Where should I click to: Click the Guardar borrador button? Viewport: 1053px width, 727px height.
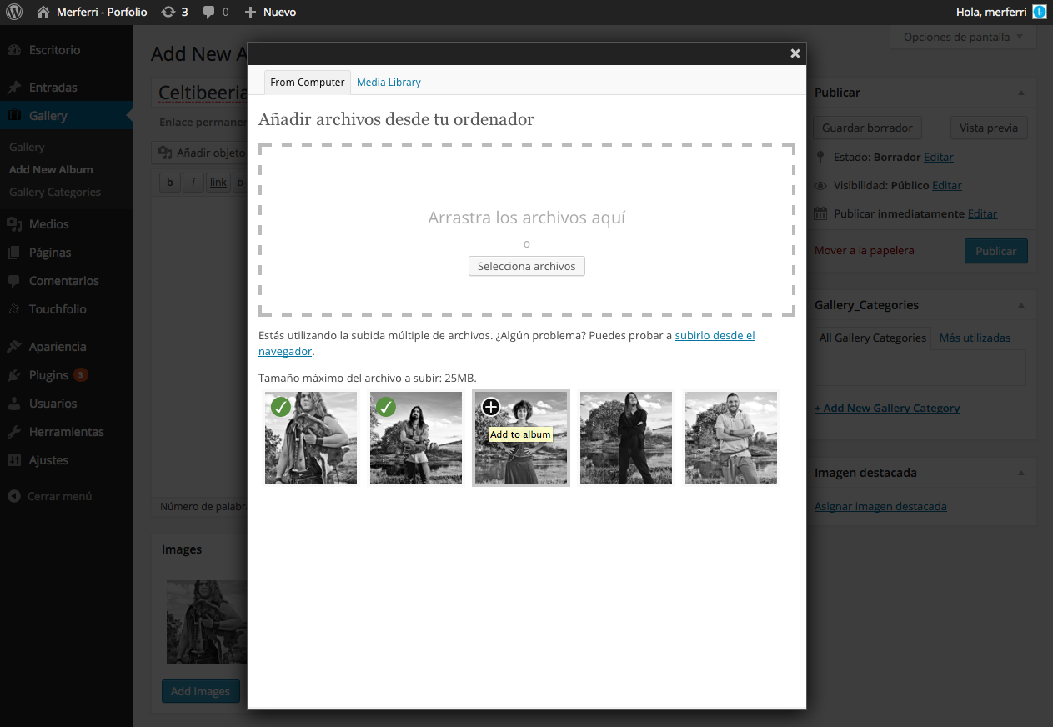click(867, 128)
